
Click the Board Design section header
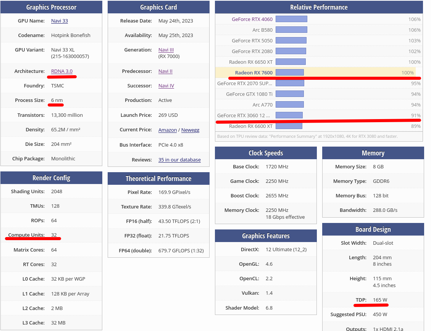tap(373, 229)
